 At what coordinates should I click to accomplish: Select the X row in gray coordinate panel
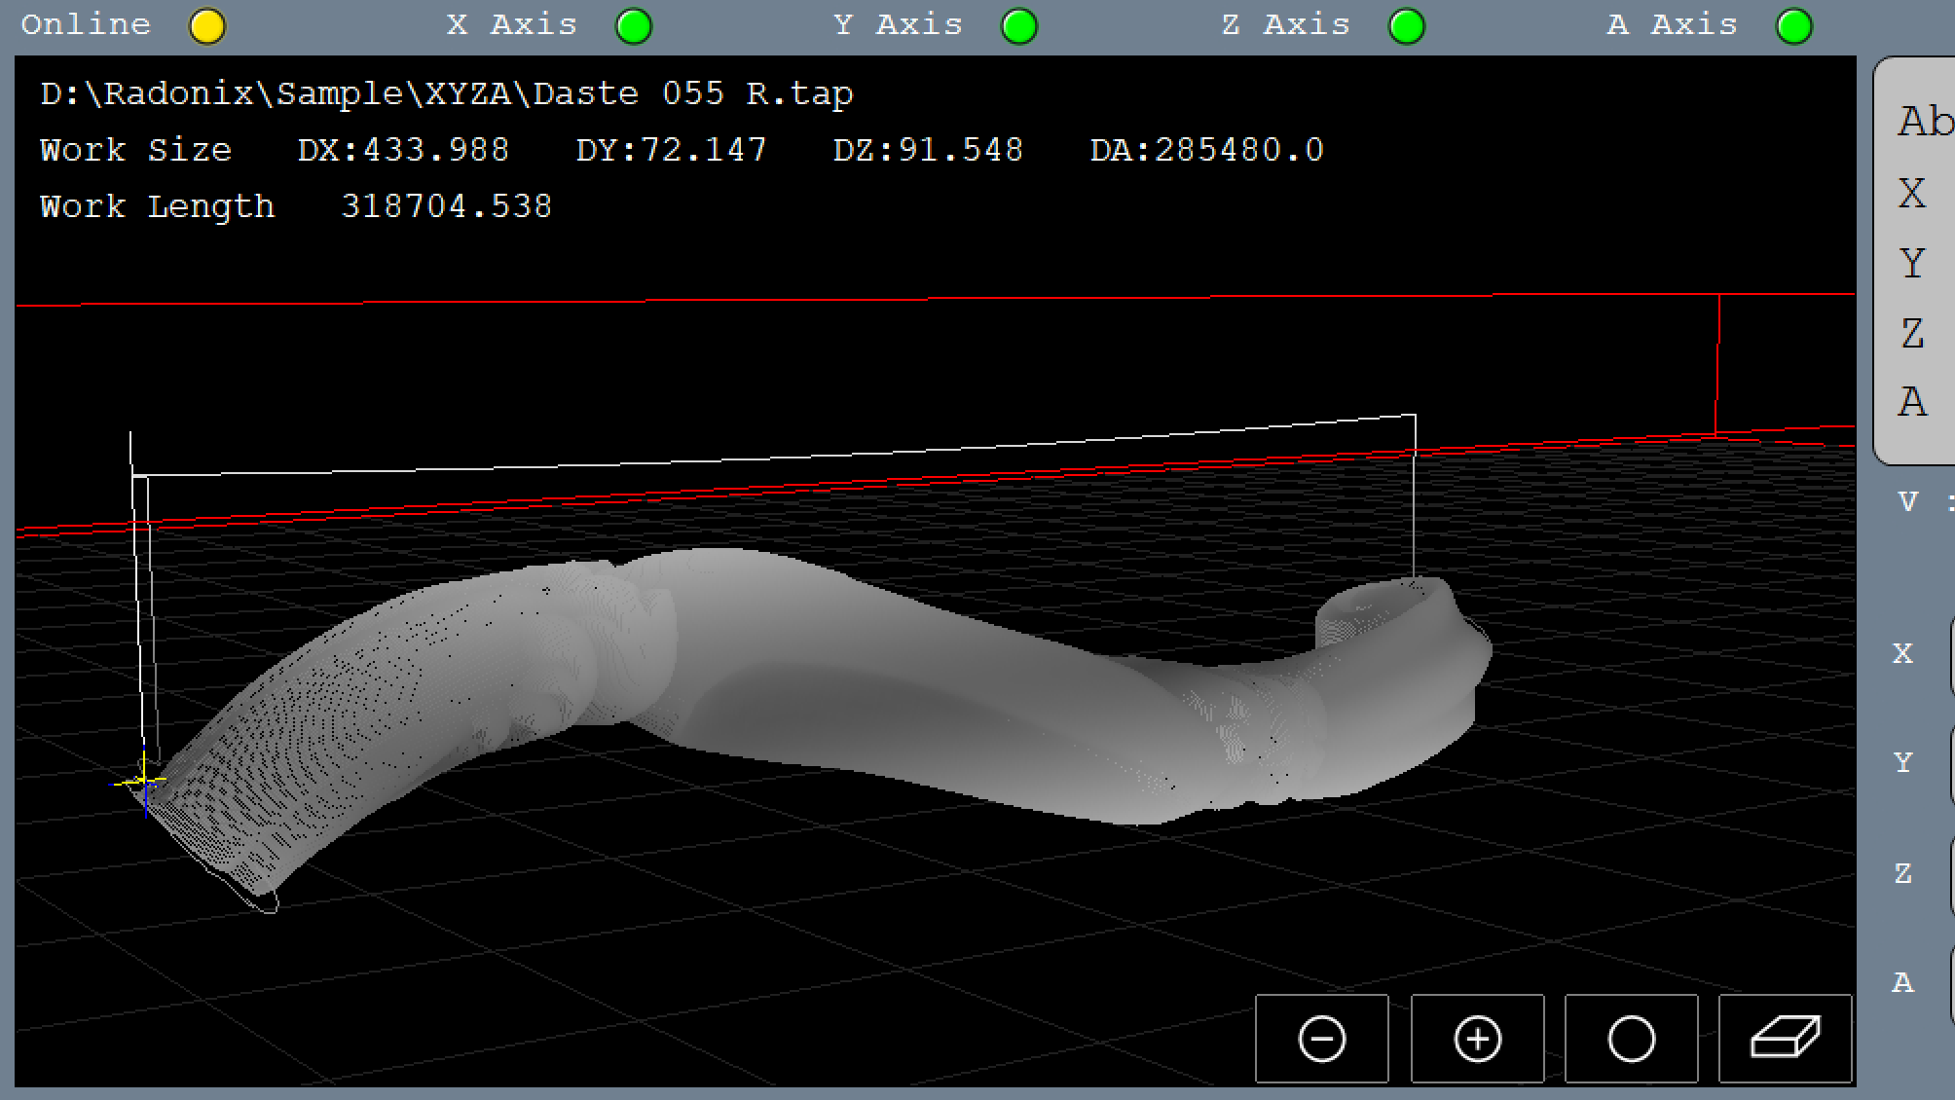tap(1912, 194)
